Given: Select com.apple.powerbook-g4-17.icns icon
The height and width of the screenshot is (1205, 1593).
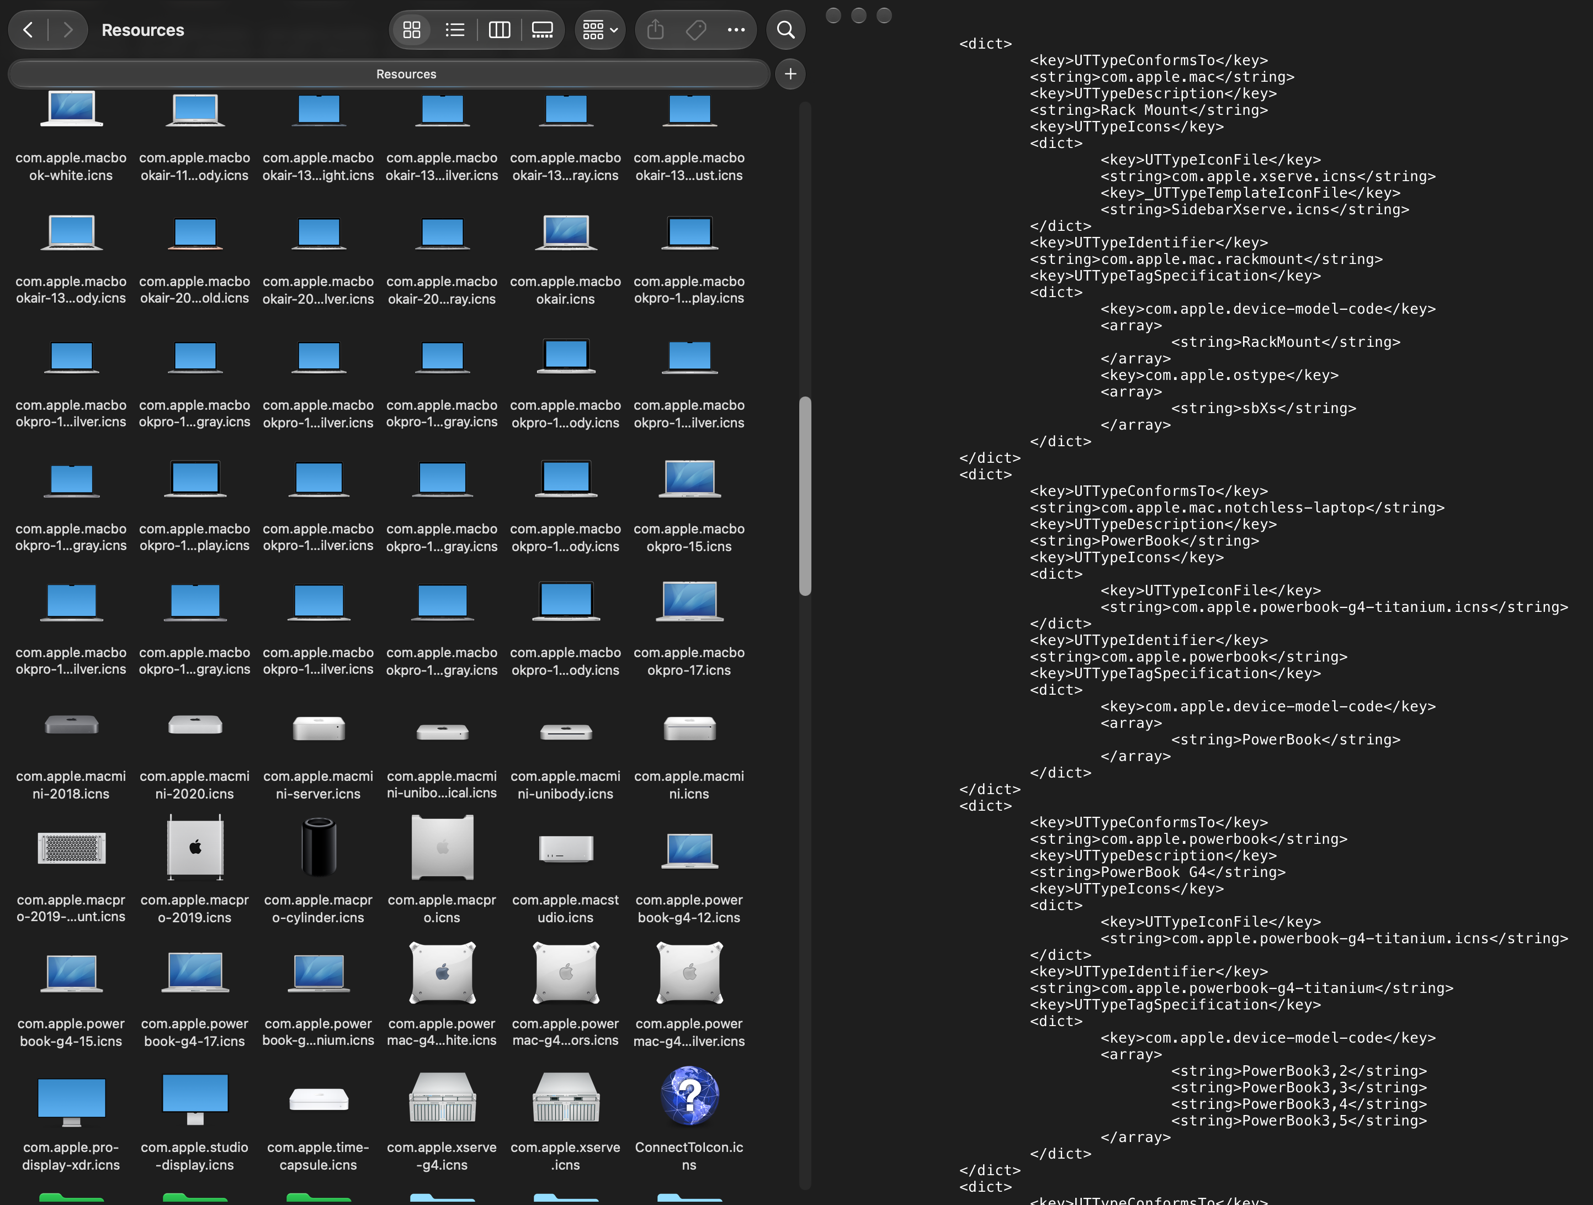Looking at the screenshot, I should pyautogui.click(x=195, y=972).
